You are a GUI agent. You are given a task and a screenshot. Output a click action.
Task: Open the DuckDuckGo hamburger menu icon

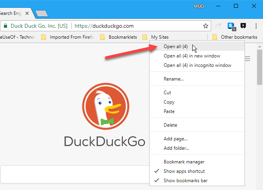click(x=248, y=59)
